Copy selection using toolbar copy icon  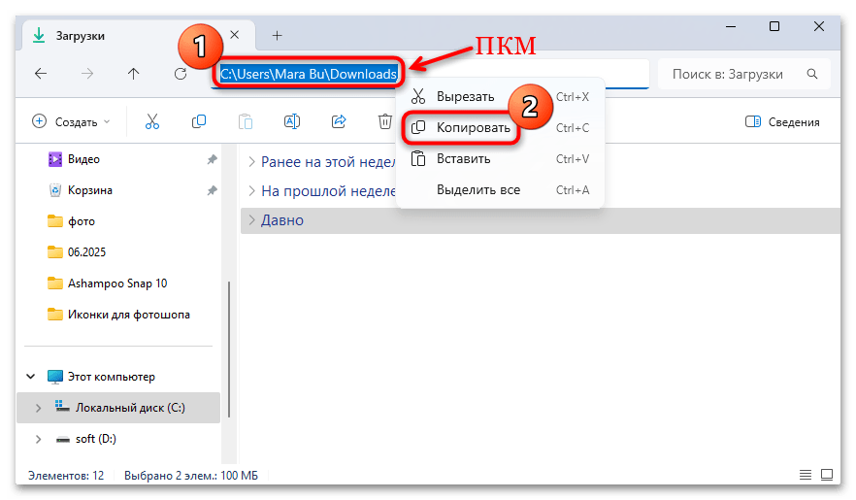coord(199,121)
